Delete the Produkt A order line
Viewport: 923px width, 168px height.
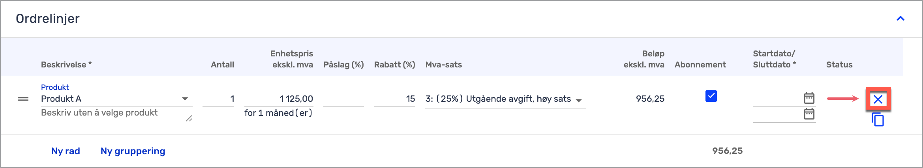point(878,99)
